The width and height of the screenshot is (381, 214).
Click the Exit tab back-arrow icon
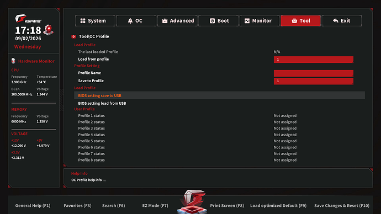[x=336, y=21]
